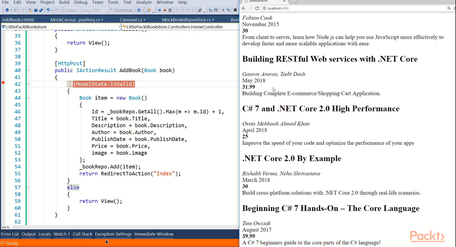Open the Team menu
The width and height of the screenshot is (456, 247).
pyautogui.click(x=98, y=2)
